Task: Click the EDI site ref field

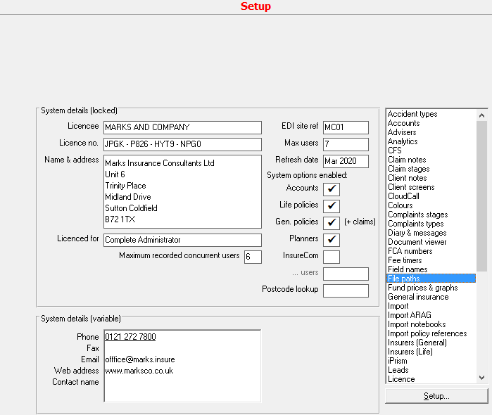Action: 346,127
